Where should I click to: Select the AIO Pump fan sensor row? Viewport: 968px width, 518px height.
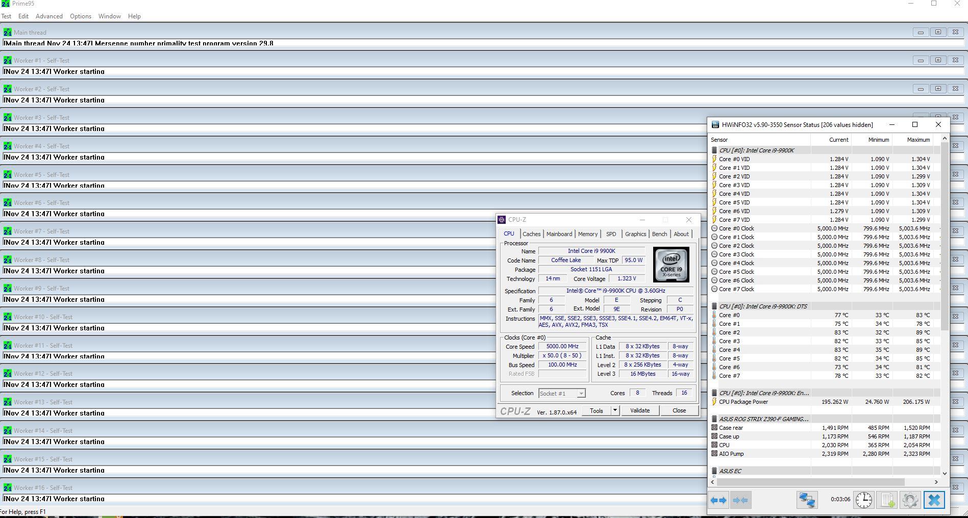[x=825, y=454]
